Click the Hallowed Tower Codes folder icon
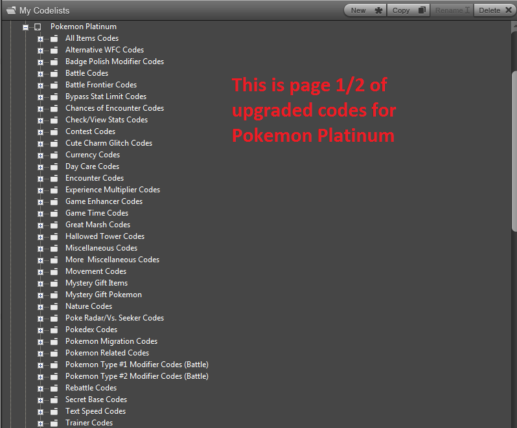Viewport: 517px width, 428px height. click(x=54, y=236)
